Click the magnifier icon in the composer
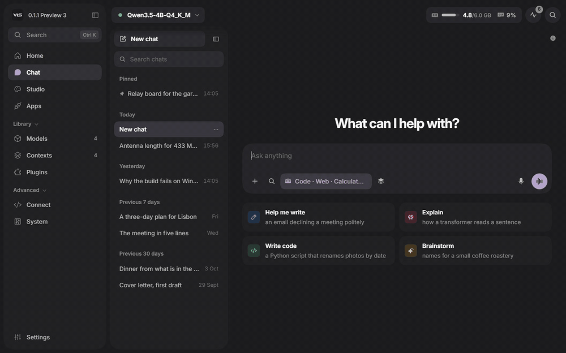This screenshot has width=566, height=353. pyautogui.click(x=272, y=181)
